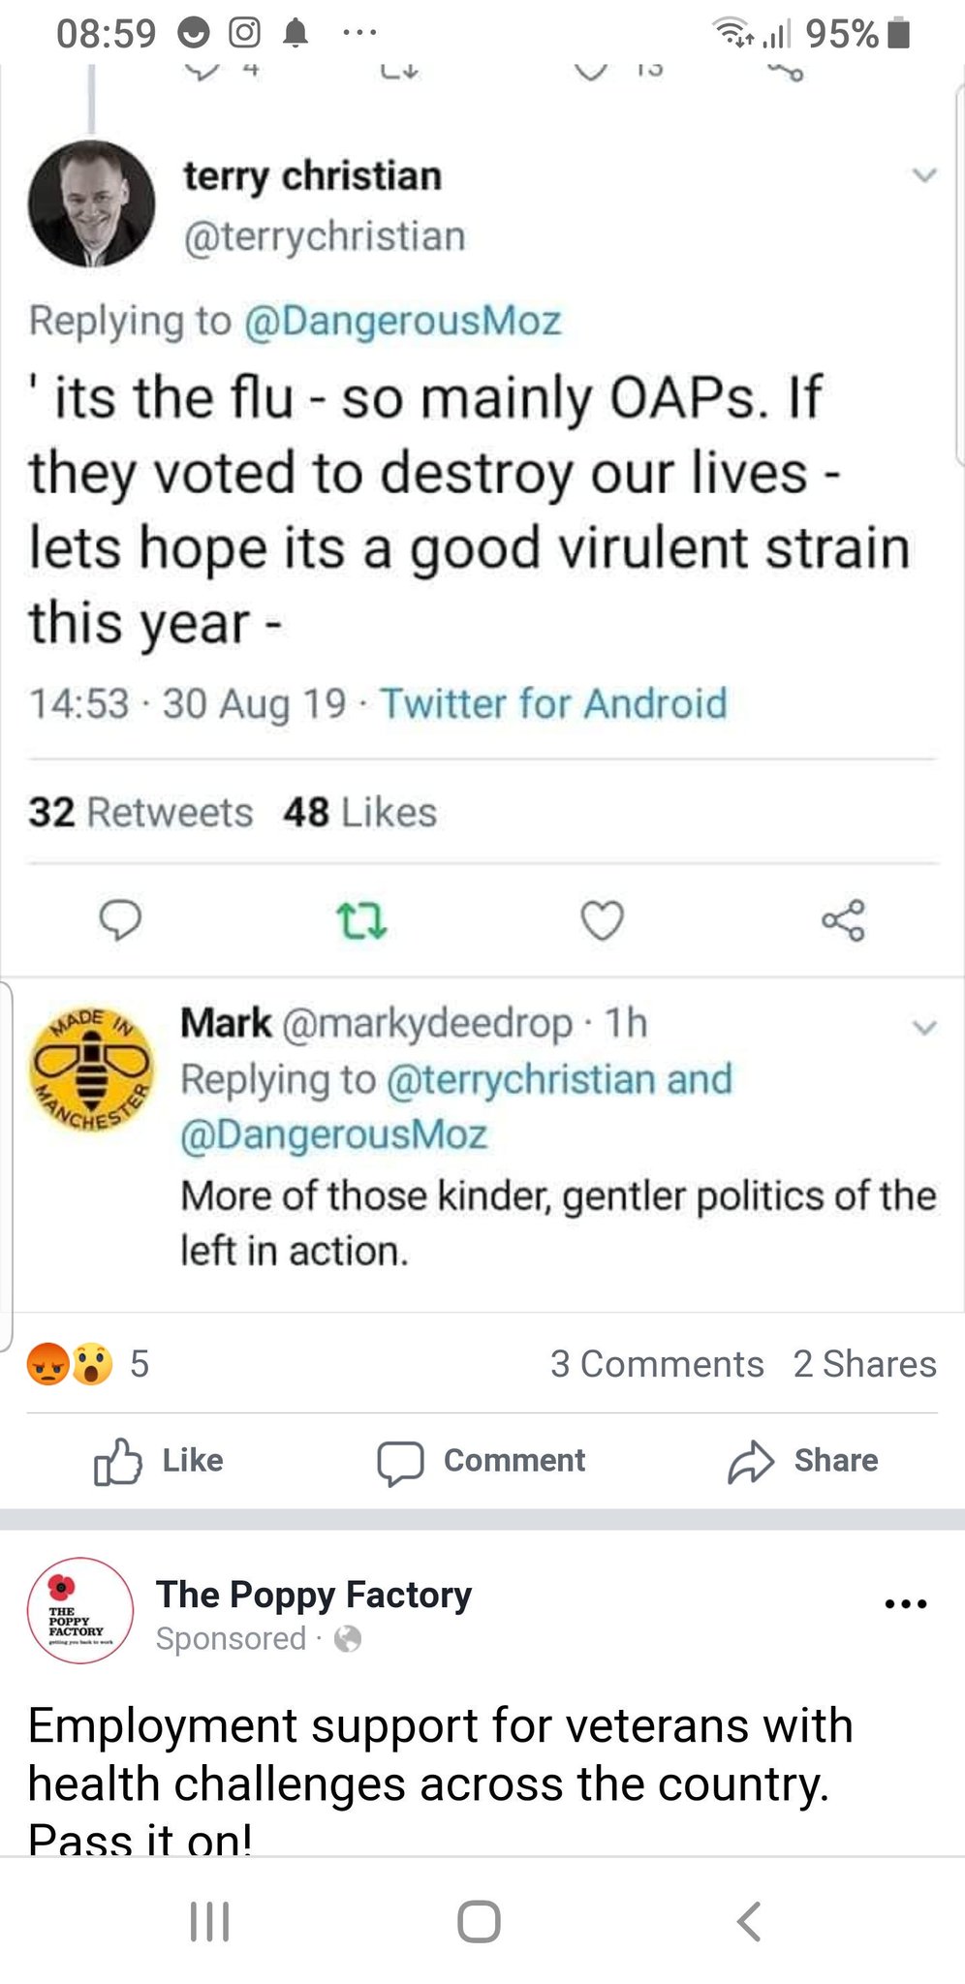Open the three-dot menu on The Poppy Factory post
965x1984 pixels.
(x=906, y=1604)
